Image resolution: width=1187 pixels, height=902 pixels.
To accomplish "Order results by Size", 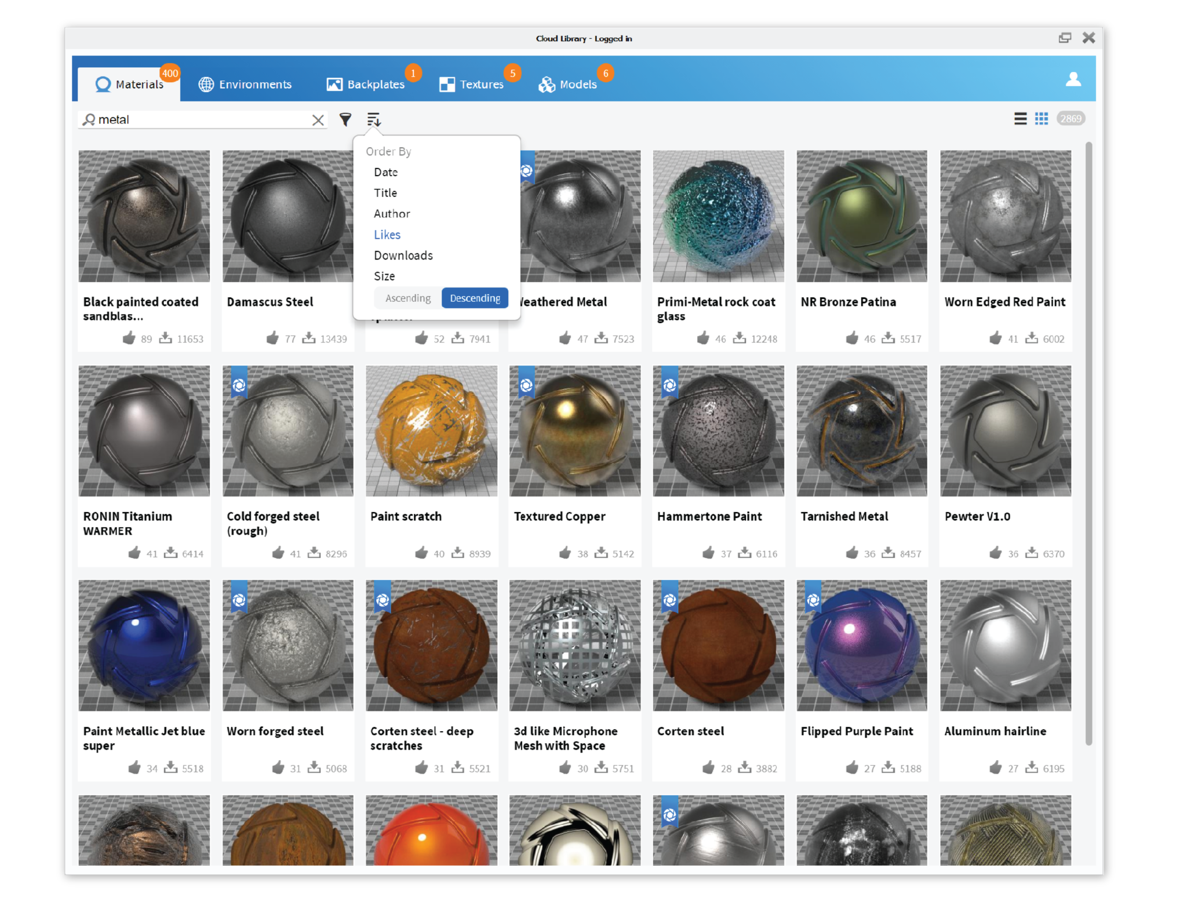I will [x=384, y=276].
